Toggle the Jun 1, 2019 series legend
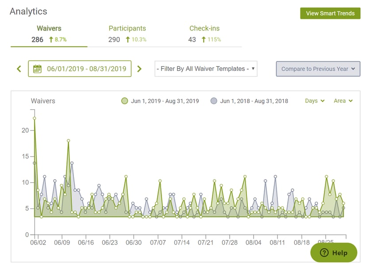 tap(160, 101)
